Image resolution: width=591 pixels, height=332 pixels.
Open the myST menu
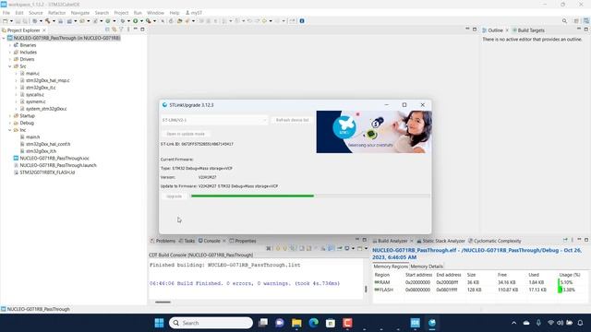click(193, 13)
